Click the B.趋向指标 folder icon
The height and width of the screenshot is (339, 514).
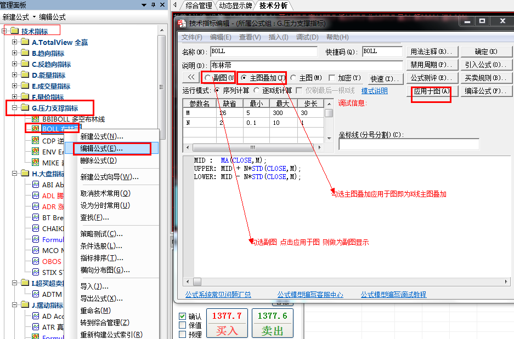[25, 53]
